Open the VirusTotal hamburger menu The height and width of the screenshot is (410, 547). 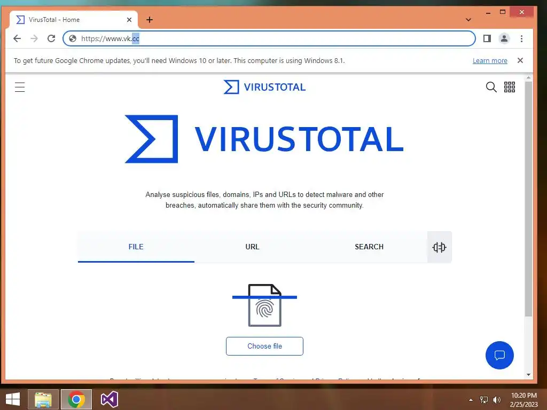pyautogui.click(x=20, y=87)
